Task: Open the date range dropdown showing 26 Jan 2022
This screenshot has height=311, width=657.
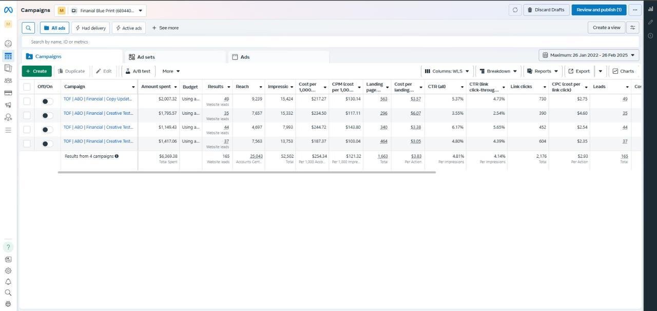Action: point(588,54)
